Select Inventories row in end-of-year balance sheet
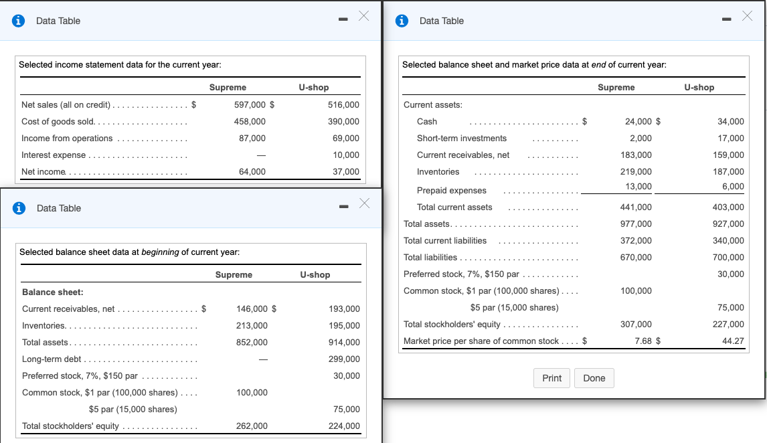This screenshot has height=443, width=767. tap(439, 171)
